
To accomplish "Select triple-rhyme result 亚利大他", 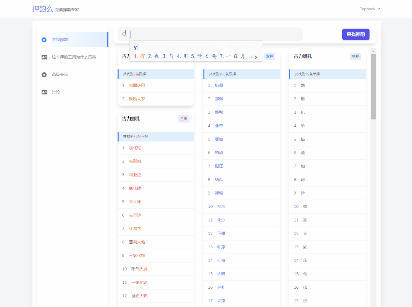I will click(x=137, y=242).
